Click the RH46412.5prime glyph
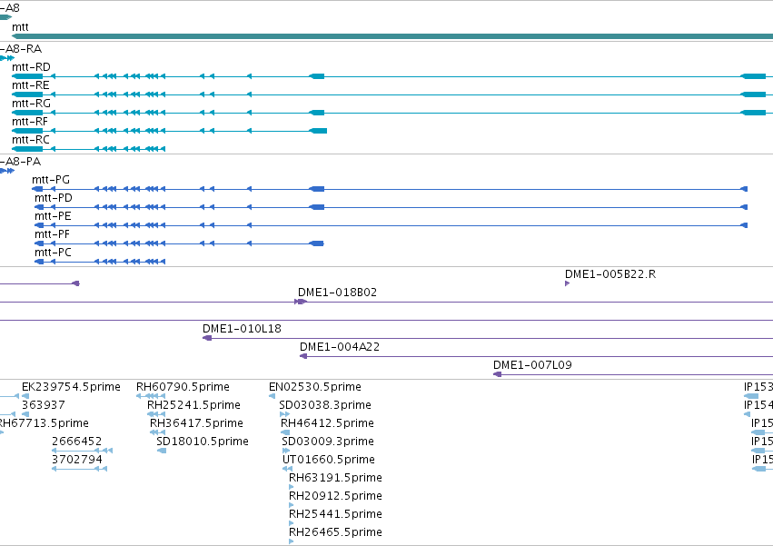773x546 pixels. 285,432
